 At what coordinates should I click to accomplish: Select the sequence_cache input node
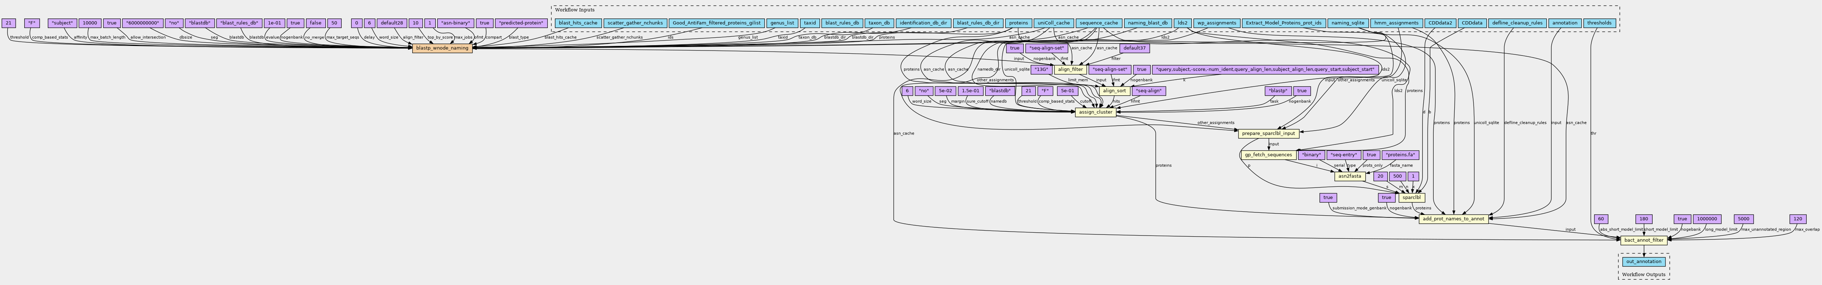click(x=1098, y=23)
